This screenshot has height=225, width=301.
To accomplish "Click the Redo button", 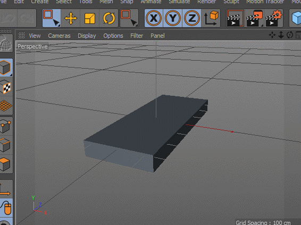I will 27,18.
